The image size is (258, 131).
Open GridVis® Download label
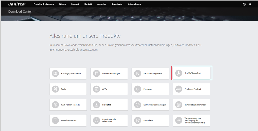tap(193, 73)
